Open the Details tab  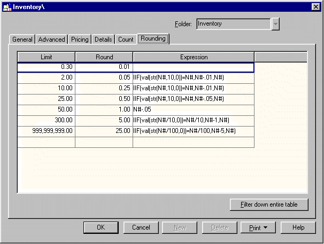click(103, 40)
